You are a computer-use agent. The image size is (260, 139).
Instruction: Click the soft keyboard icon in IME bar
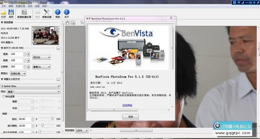click(x=250, y=2)
